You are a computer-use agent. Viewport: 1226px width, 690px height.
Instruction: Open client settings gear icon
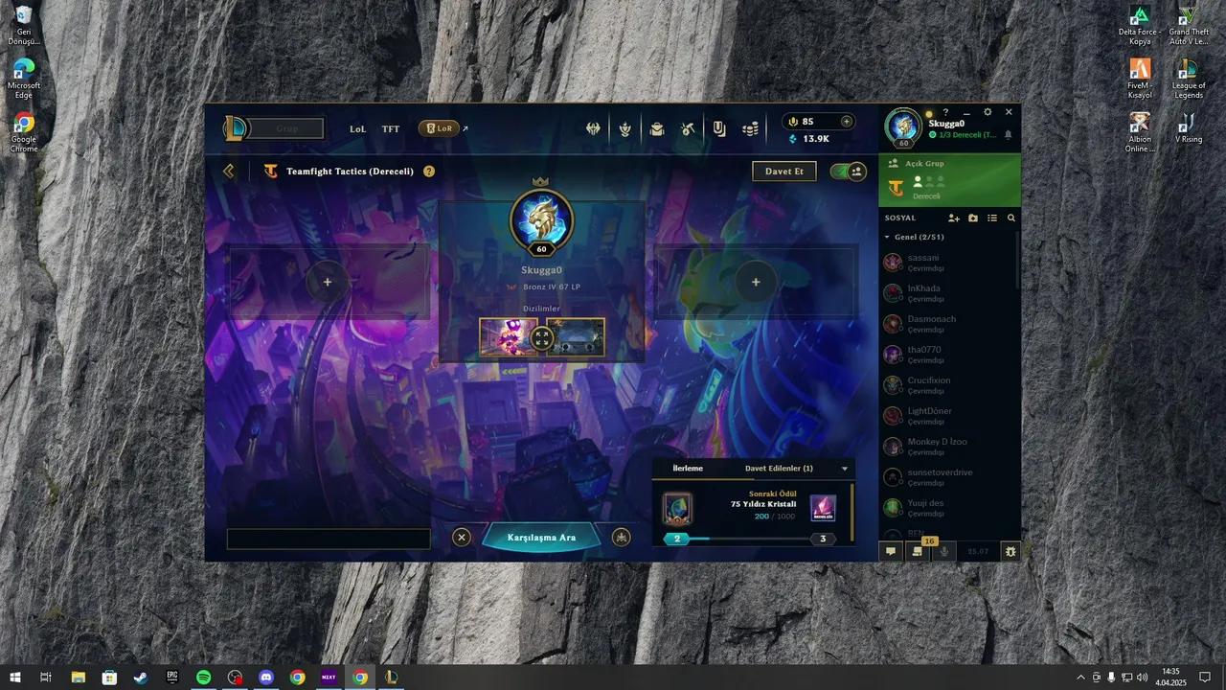[988, 112]
